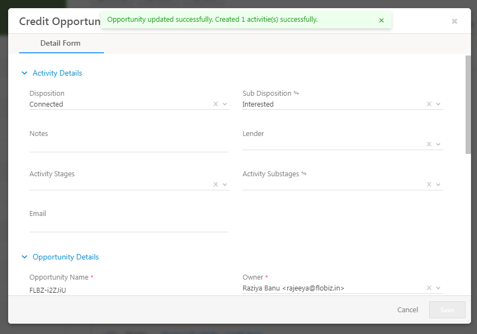Image resolution: width=477 pixels, height=334 pixels.
Task: Clear the Lender field
Action: [429, 144]
